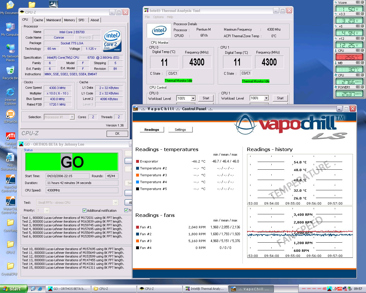
Task: Click the clock in the system tray
Action: (x=358, y=289)
